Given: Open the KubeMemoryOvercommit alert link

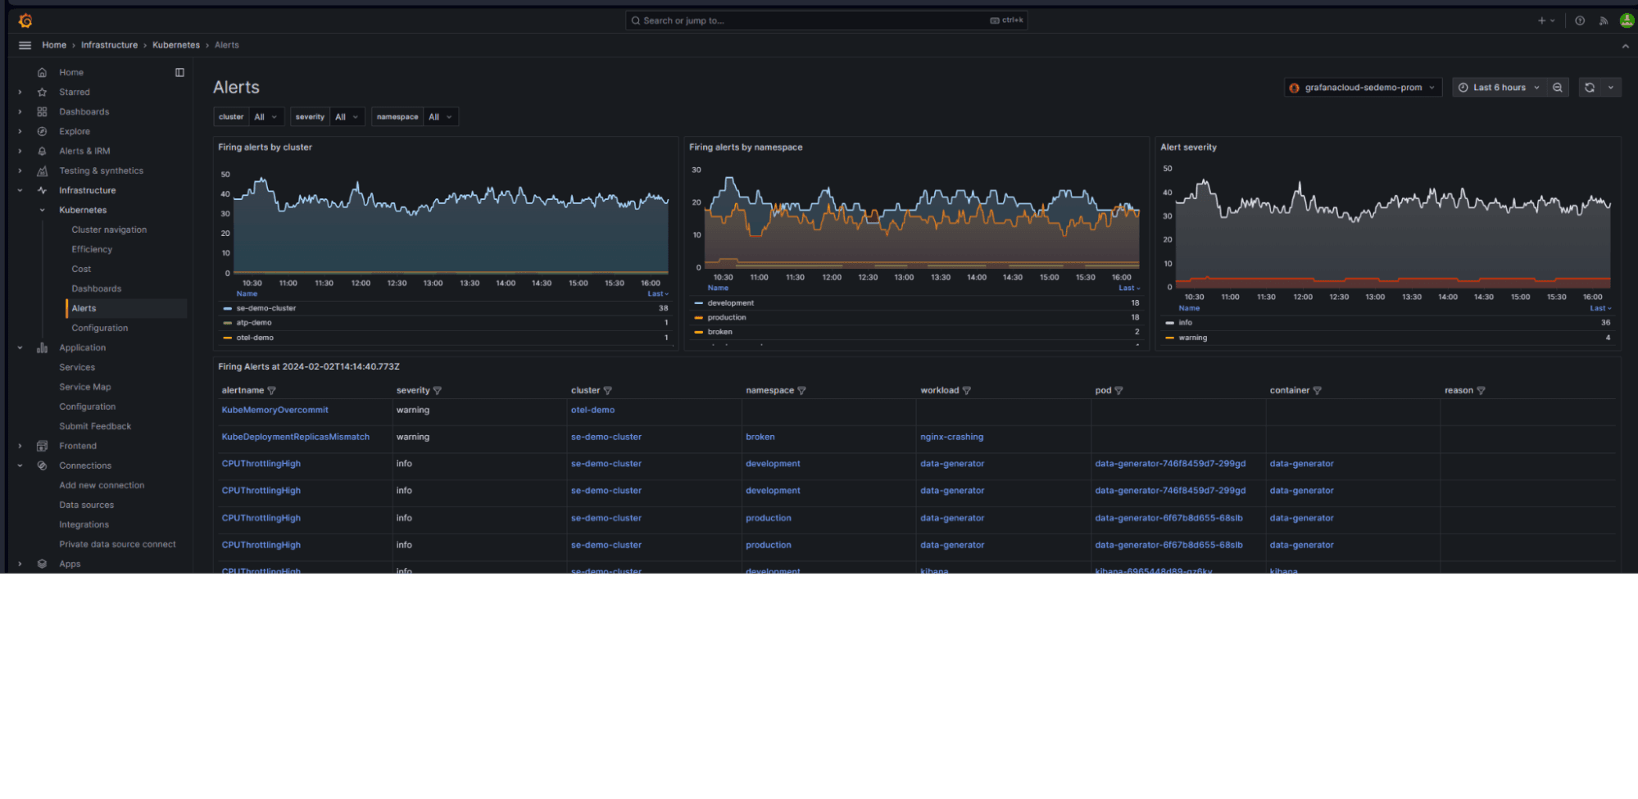Looking at the screenshot, I should coord(275,410).
